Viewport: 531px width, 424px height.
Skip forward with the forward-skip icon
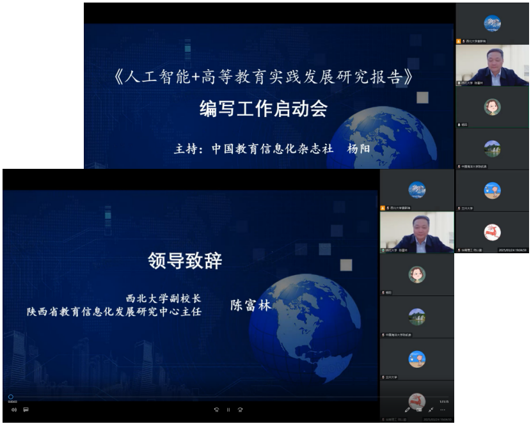[240, 409]
